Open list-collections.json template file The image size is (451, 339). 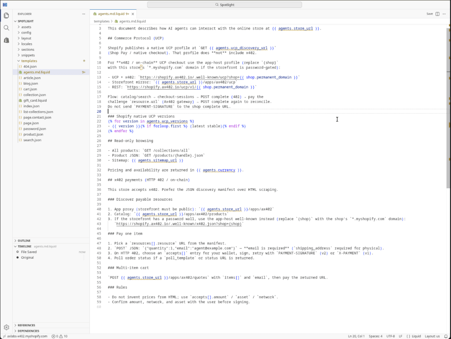(x=38, y=112)
